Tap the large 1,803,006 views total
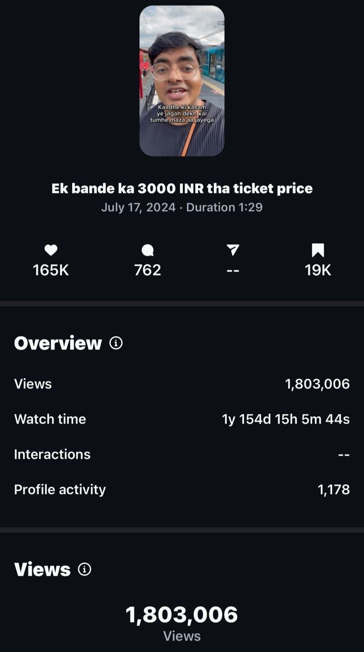 182,615
